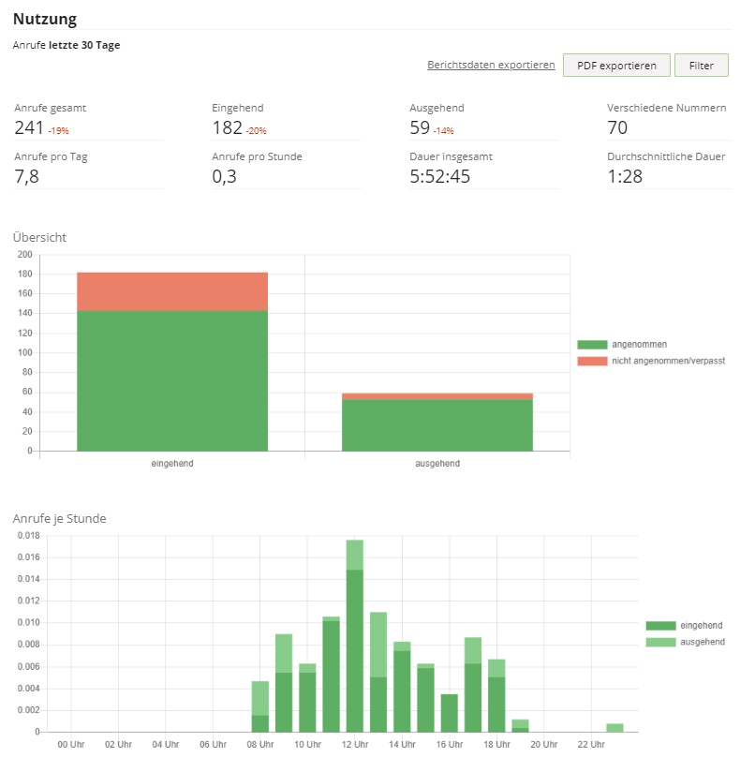Click green swatch next to angenommen legend

pos(591,345)
